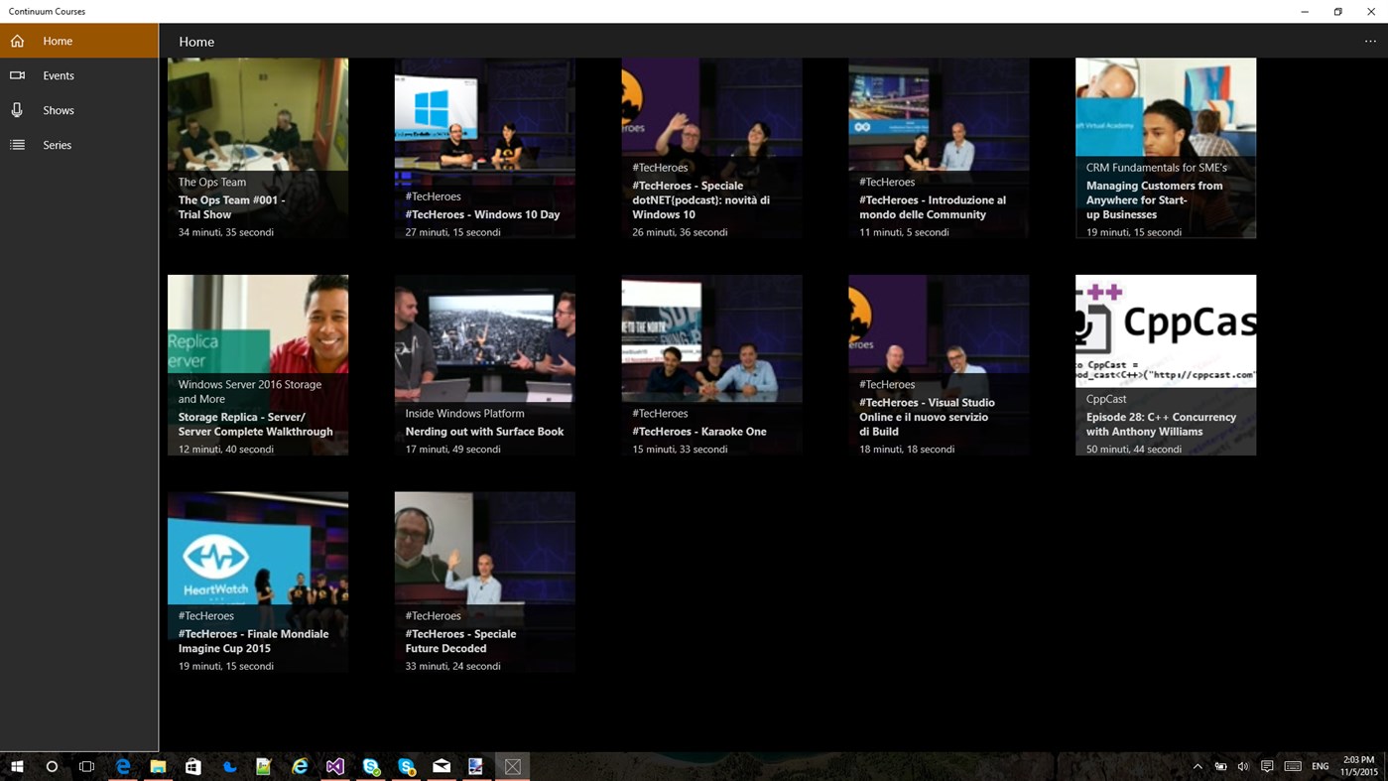Viewport: 1388px width, 781px height.
Task: Select Introduzione al mondo delle Community video
Action: click(939, 148)
